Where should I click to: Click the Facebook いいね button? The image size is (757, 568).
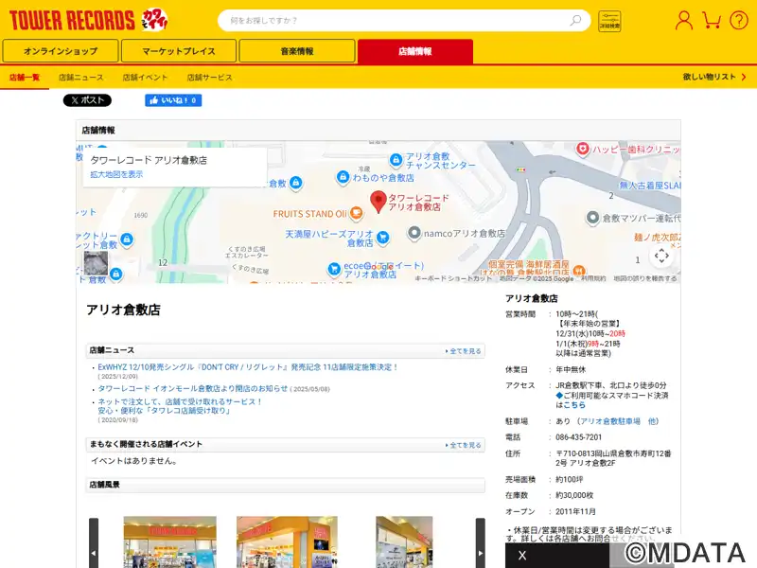(x=173, y=100)
